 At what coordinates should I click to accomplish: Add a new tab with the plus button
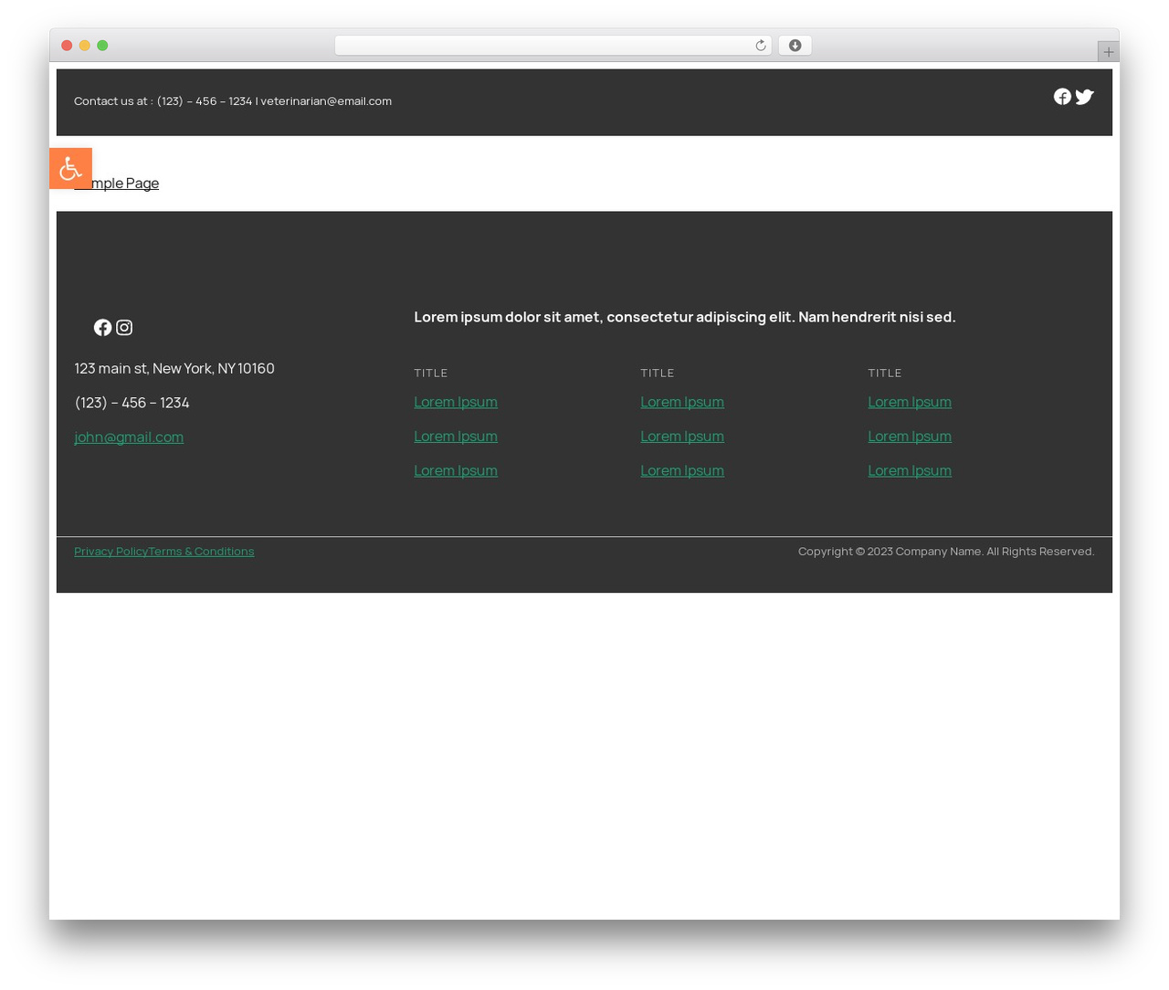(1109, 52)
